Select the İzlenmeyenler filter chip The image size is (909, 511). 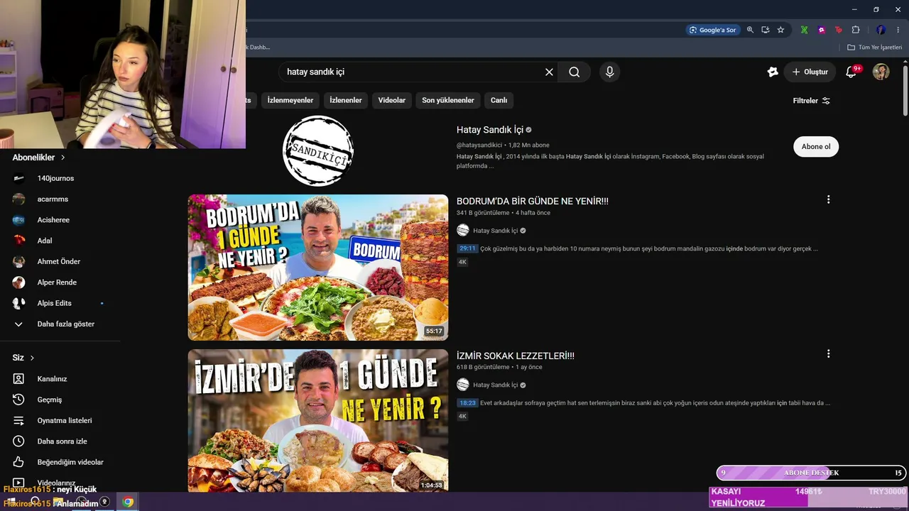[x=290, y=100]
